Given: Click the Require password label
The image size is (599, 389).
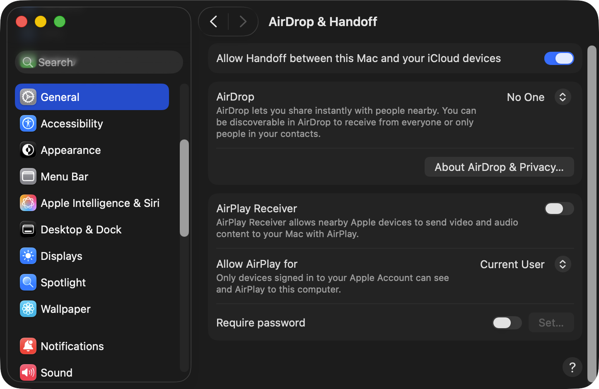Looking at the screenshot, I should point(261,323).
